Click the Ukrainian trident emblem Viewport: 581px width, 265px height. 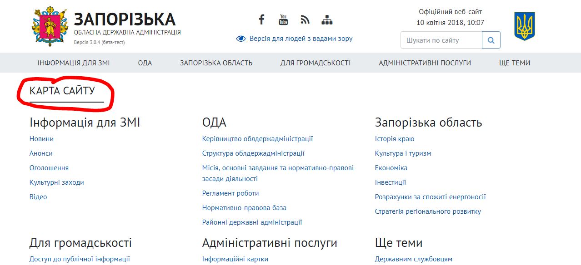pos(524,26)
